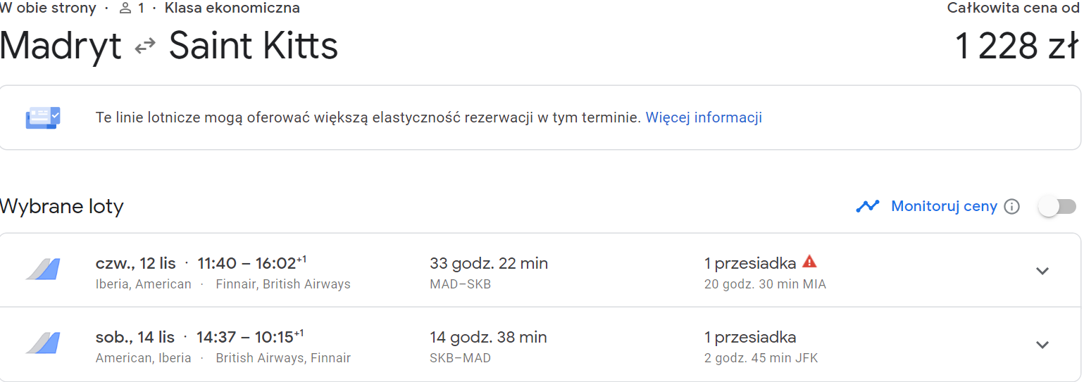
Task: Click the price tracking graph icon
Action: pos(867,206)
